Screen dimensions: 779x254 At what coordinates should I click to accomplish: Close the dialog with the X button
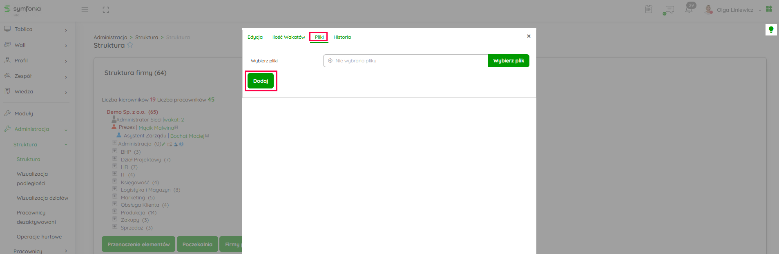click(529, 36)
